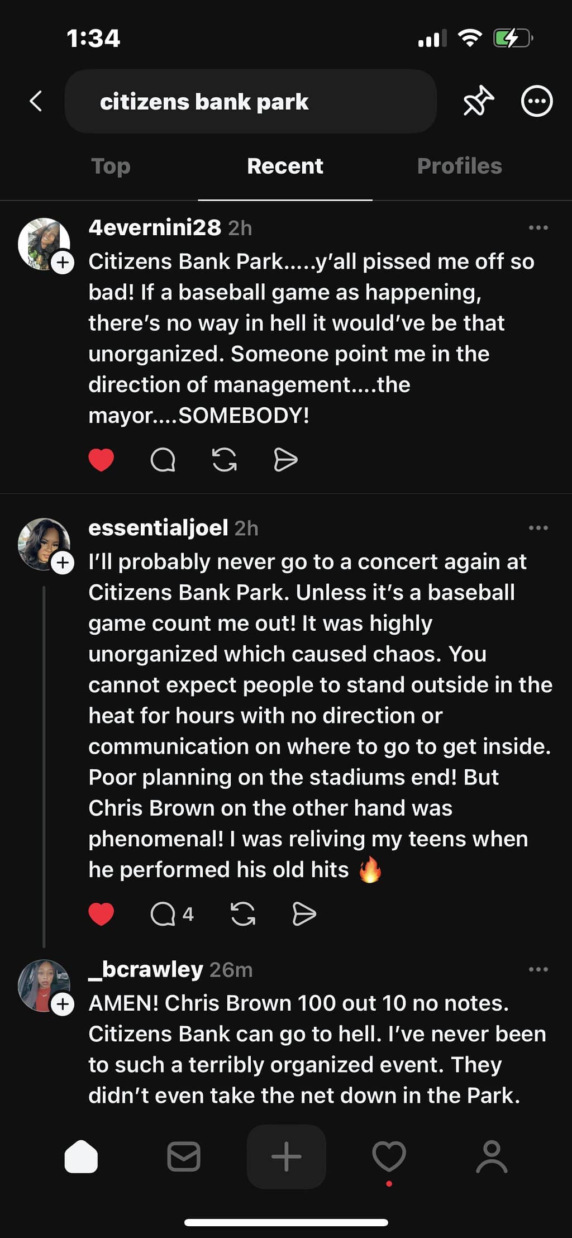Pin the citizens bank park search
Viewport: 572px width, 1238px height.
(x=478, y=101)
